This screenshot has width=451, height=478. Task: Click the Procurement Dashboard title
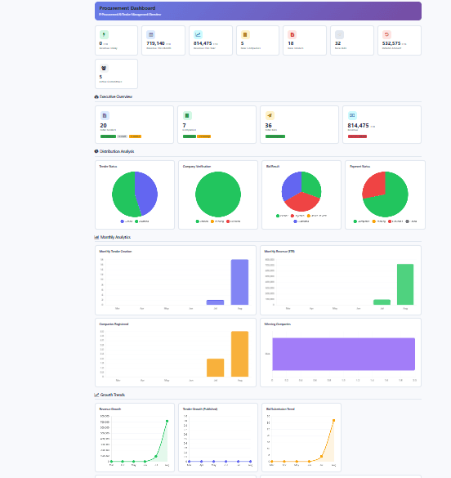point(127,8)
